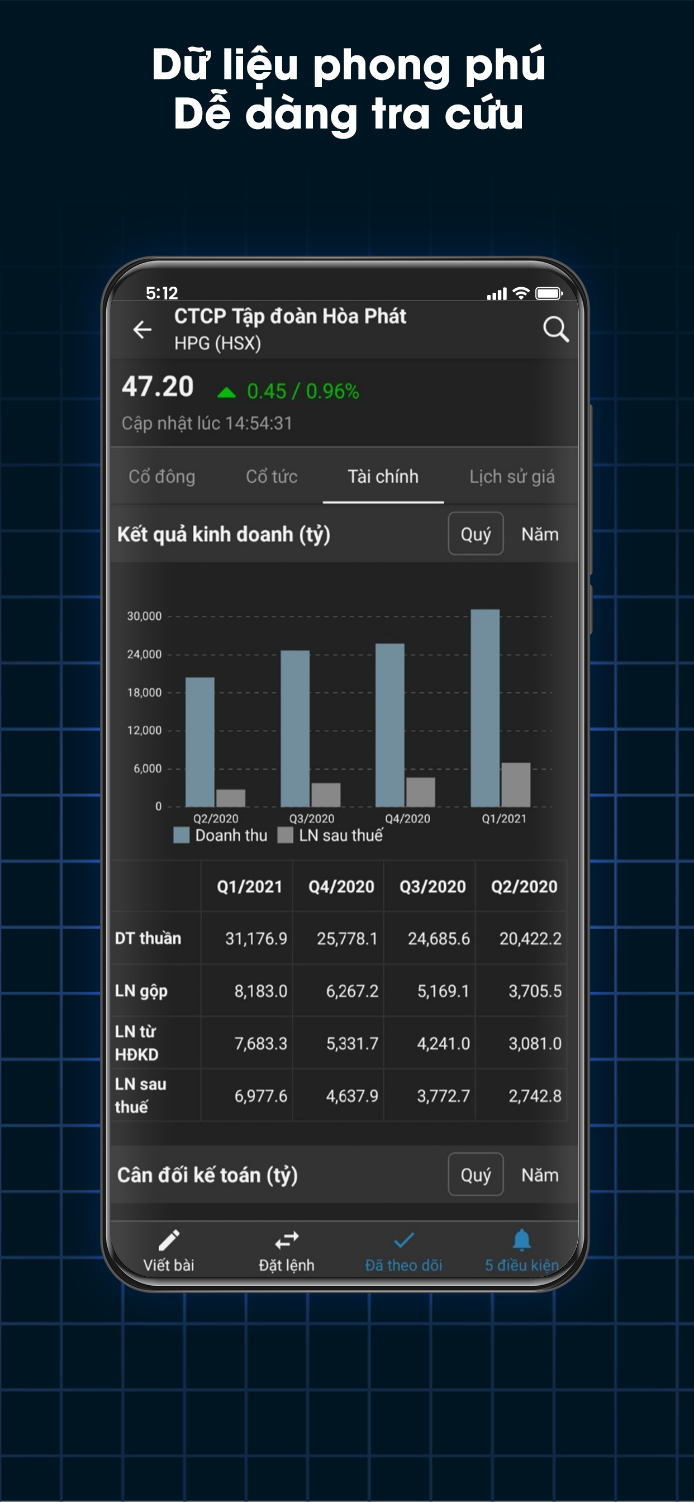
Task: Open the Lịch sử giá tab
Action: (512, 477)
